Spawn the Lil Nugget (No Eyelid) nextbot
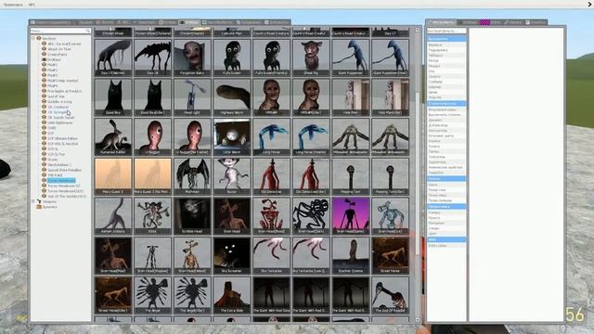Viewport: 594px width, 334px height. coord(192,136)
